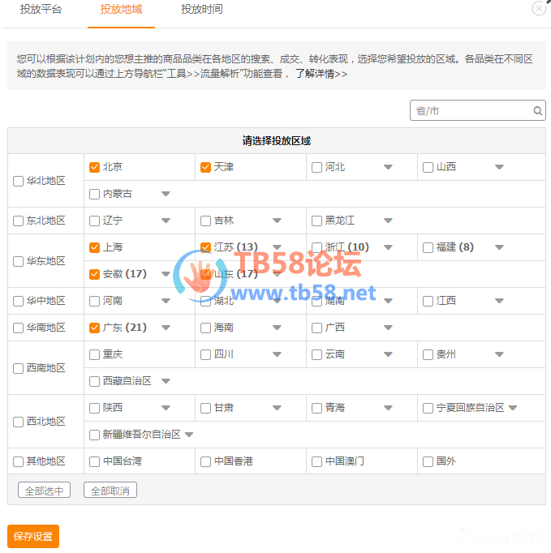
Task: Expand the 河北 city dropdown arrow
Action: 388,167
